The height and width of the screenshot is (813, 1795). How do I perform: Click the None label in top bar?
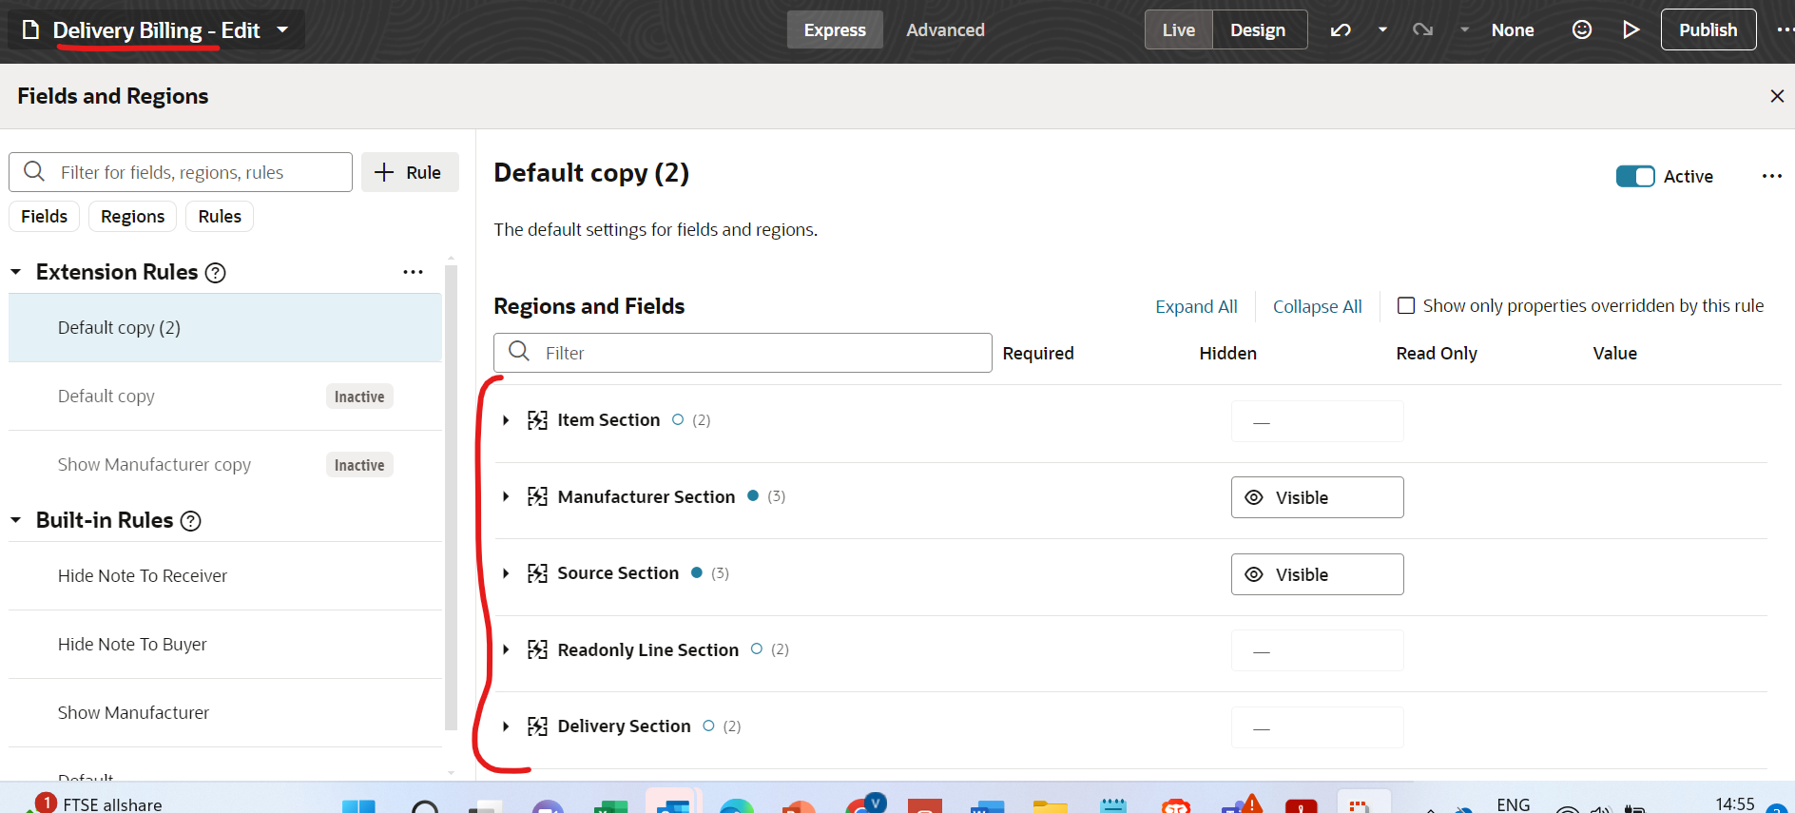point(1512,29)
